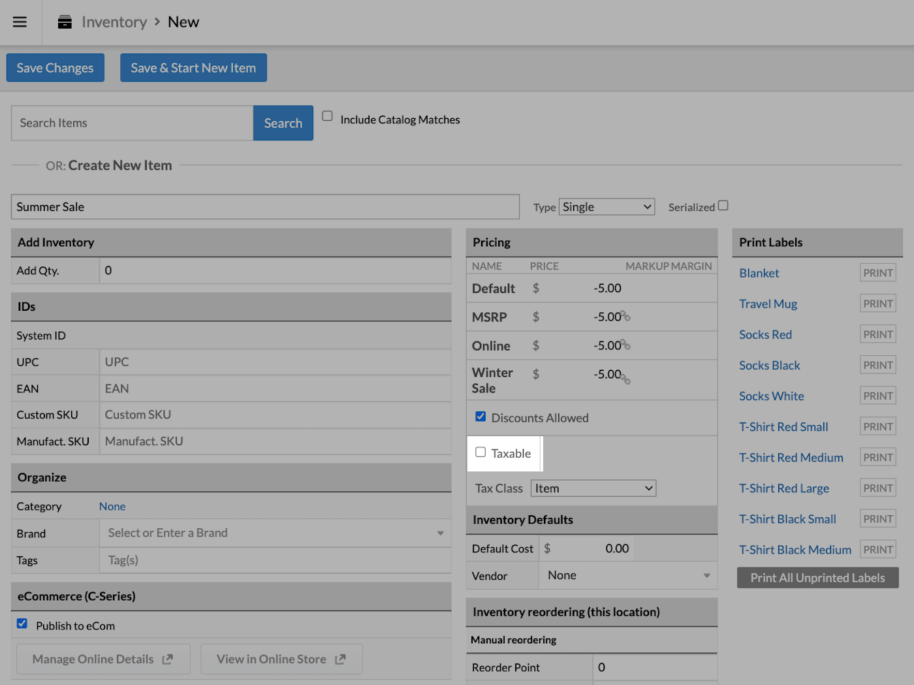Print the T-Shirt Red Small label

[x=878, y=426]
